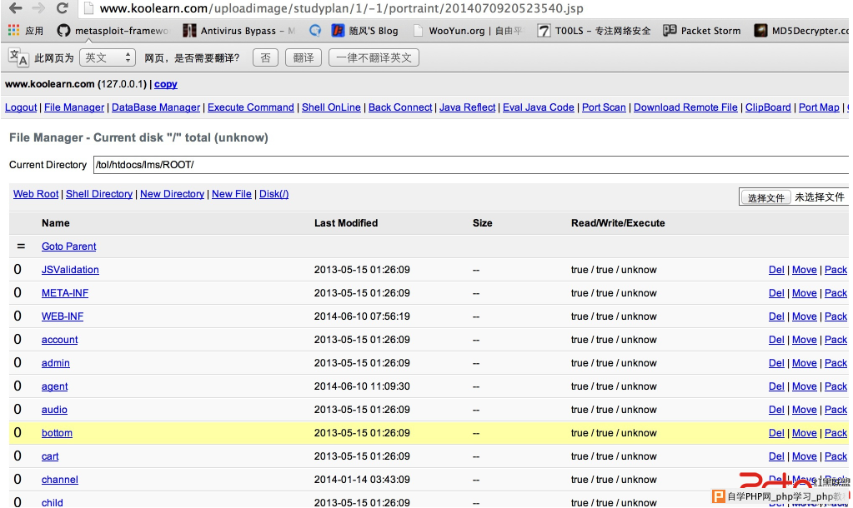Screen dimensions: 853x508
Task: Open the Shell OnLine menu link
Action: click(x=331, y=107)
